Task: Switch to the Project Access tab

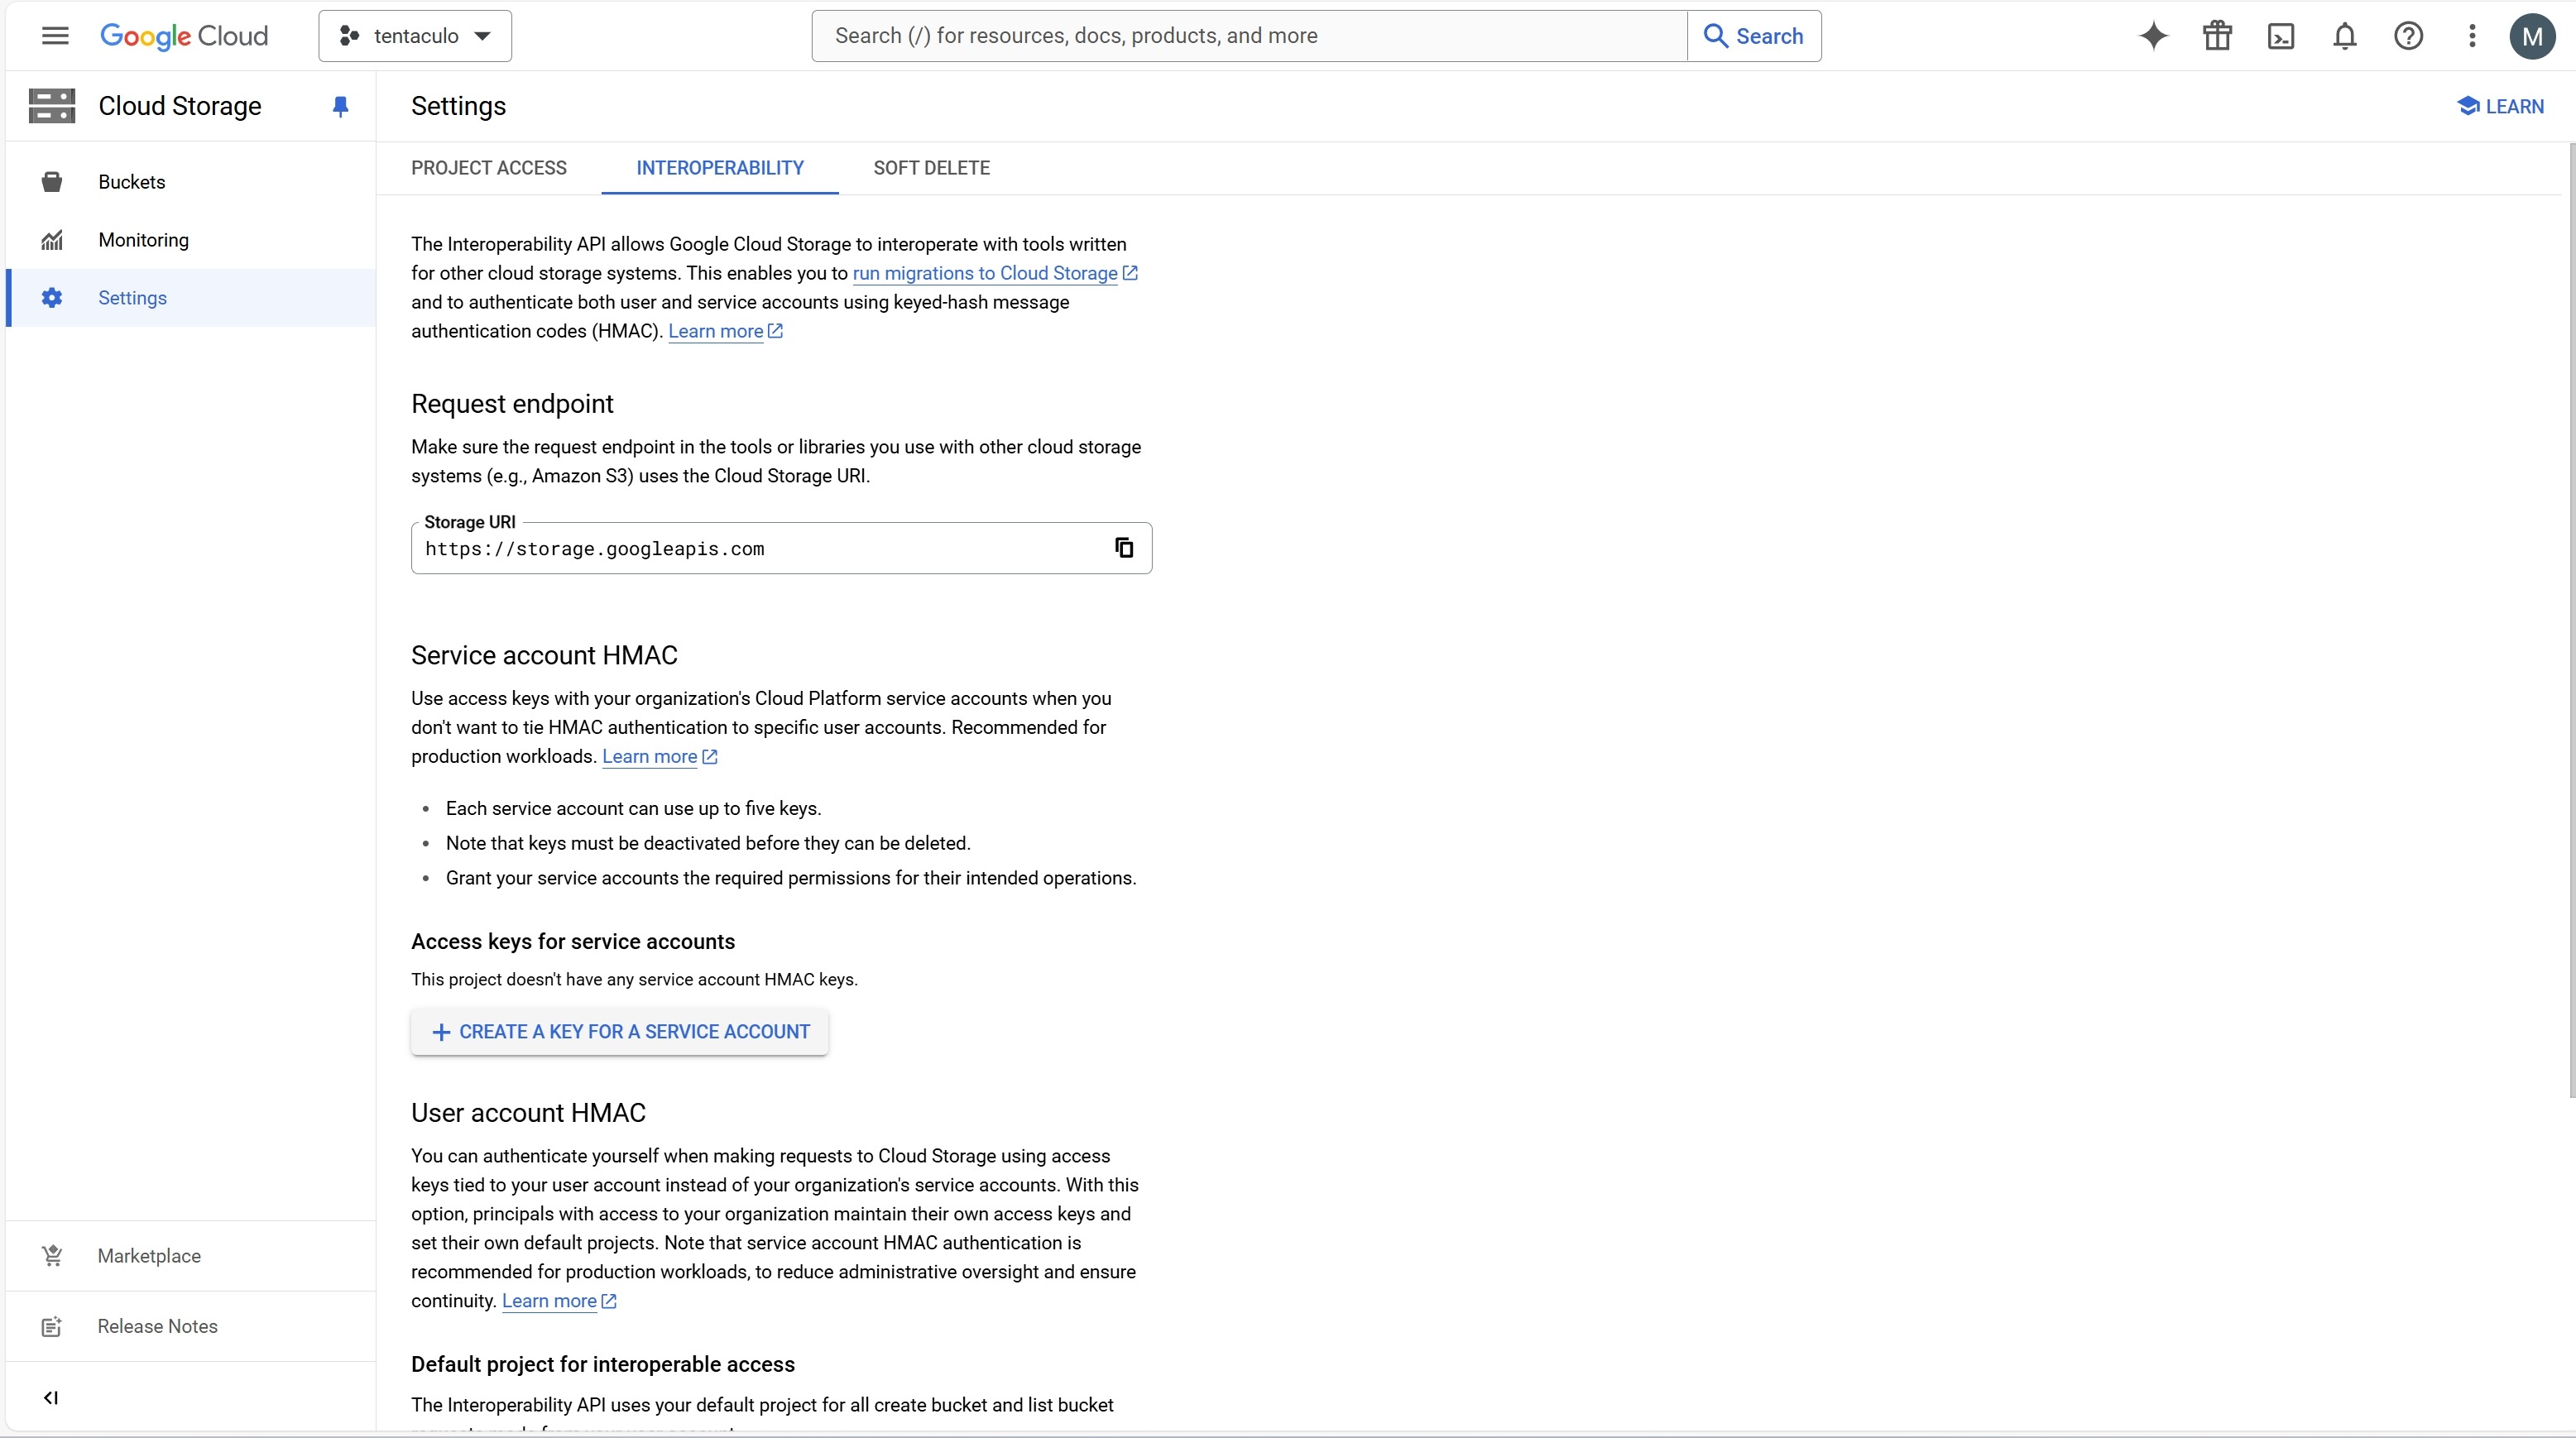Action: [489, 168]
